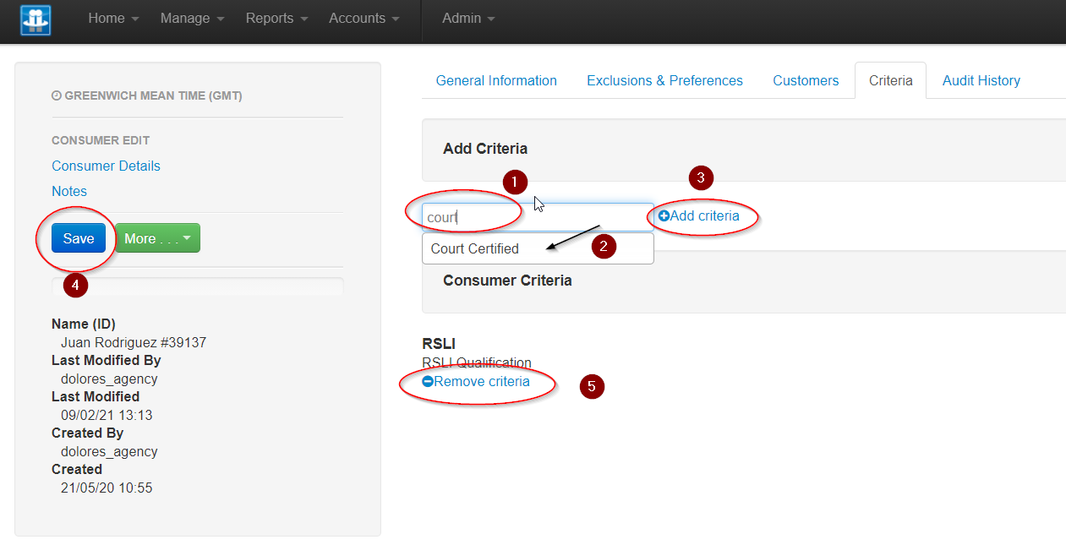Click the green More button
This screenshot has height=545, width=1066.
coord(157,238)
